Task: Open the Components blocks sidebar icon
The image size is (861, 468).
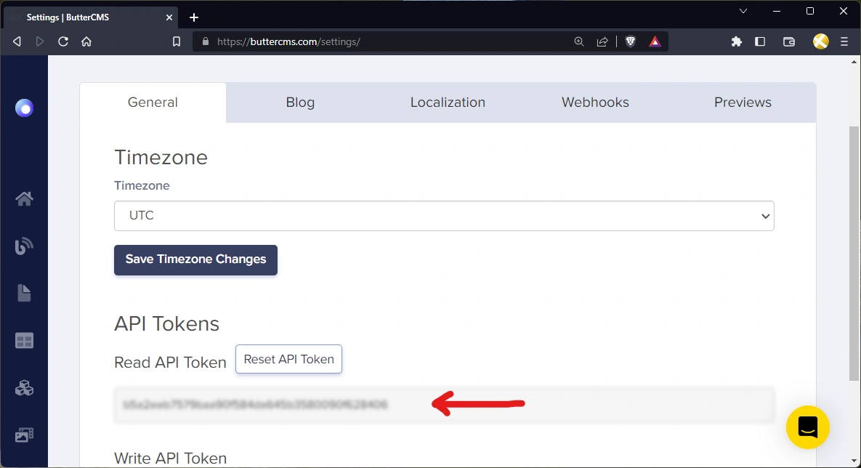Action: [24, 388]
